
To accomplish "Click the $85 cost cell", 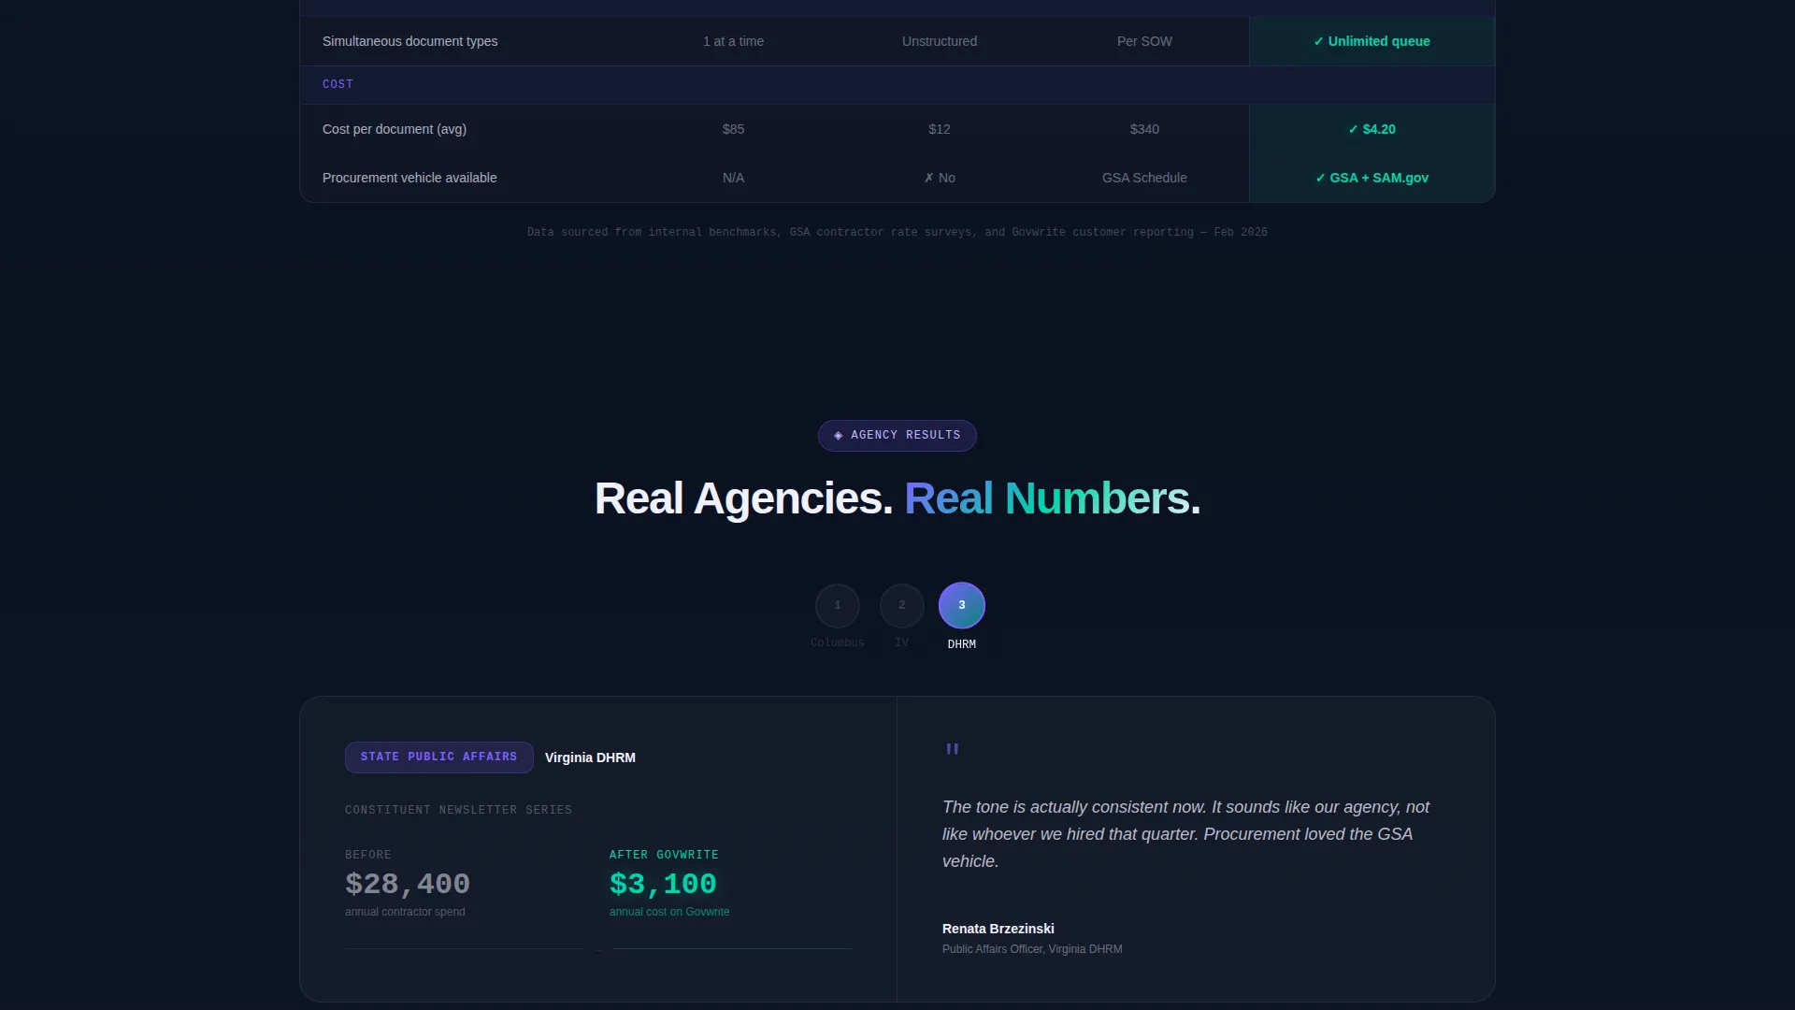I will [x=733, y=129].
